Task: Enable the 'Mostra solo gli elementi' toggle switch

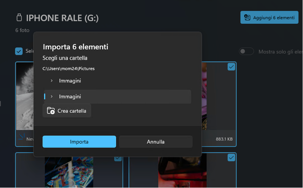Action: [x=246, y=51]
